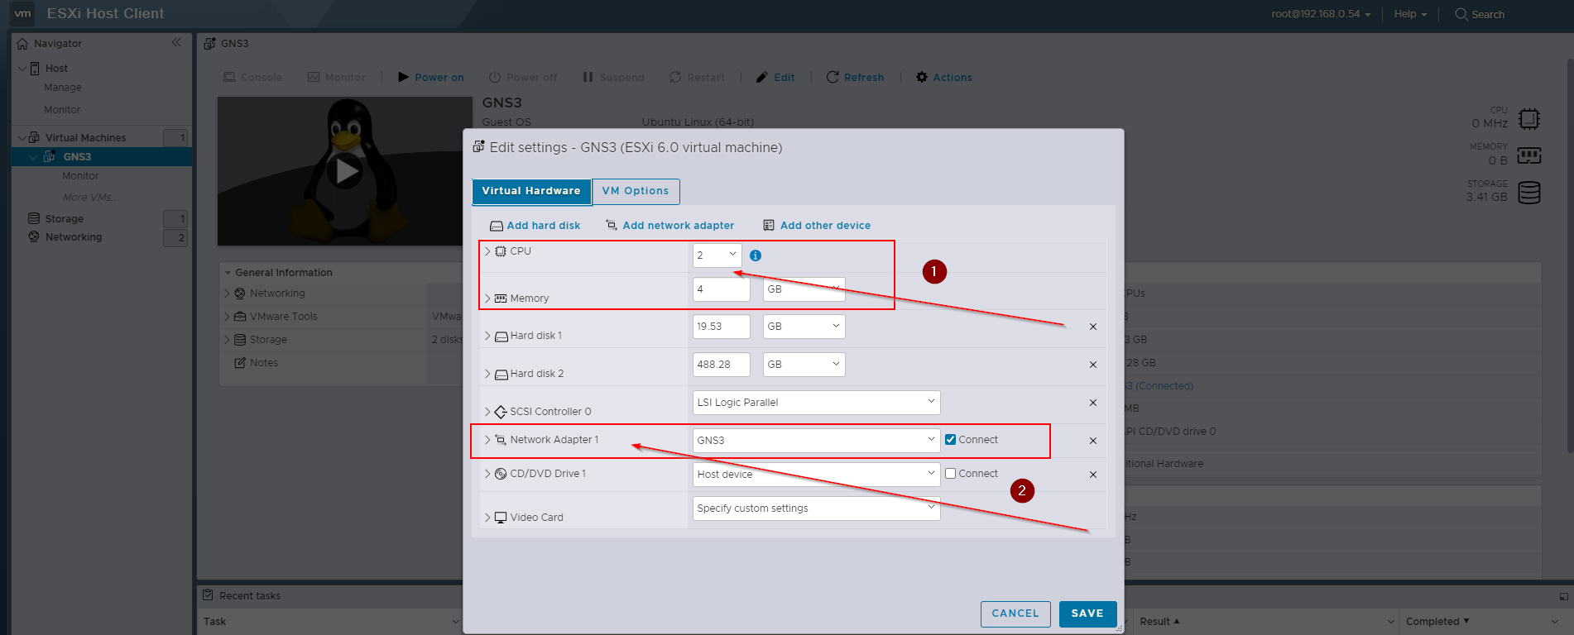Remove CD/DVD Drive 1 with X icon
This screenshot has width=1574, height=635.
[x=1092, y=475]
